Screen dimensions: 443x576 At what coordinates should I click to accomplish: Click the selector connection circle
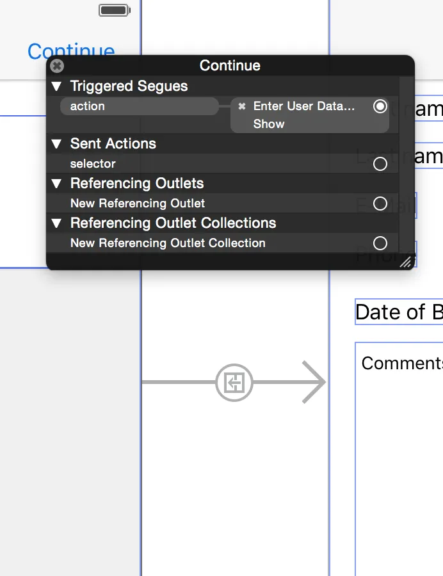coord(380,164)
